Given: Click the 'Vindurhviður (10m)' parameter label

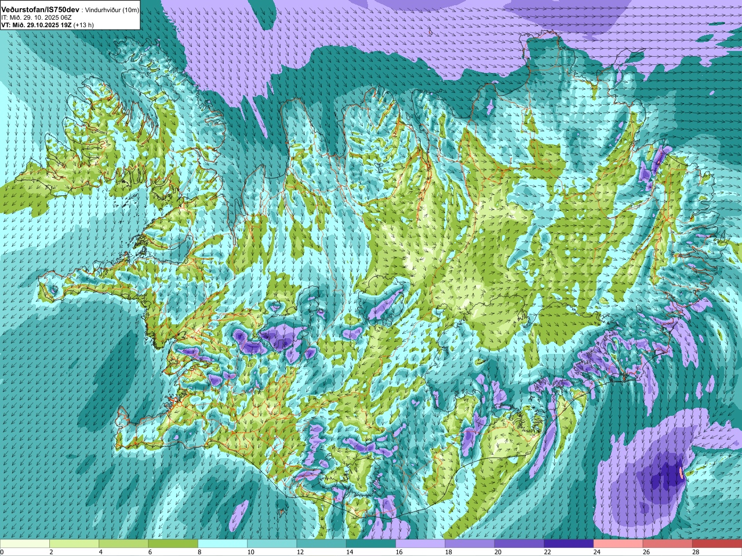Looking at the screenshot, I should click(112, 10).
